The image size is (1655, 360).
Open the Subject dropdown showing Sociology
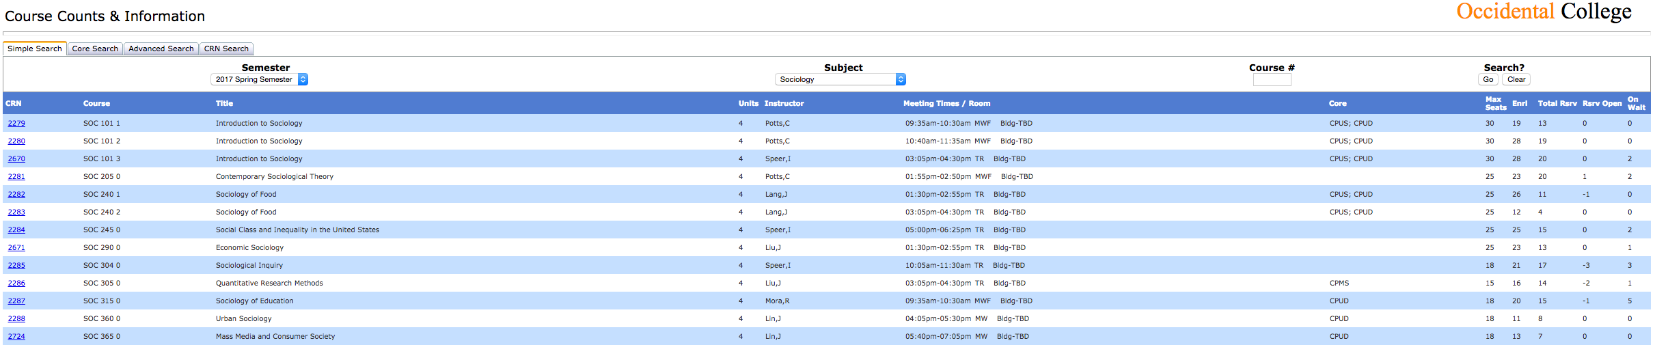(x=840, y=80)
